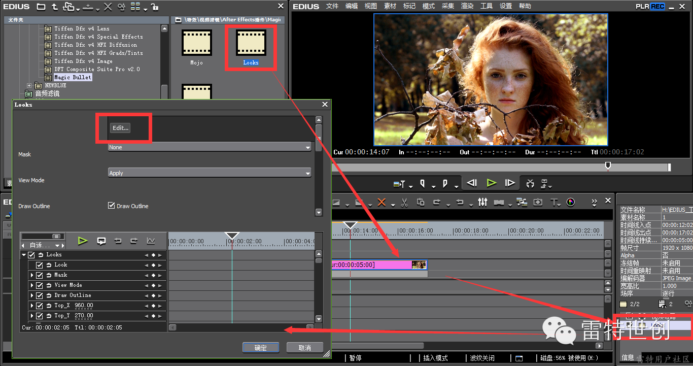Open the 编辑 menu
The width and height of the screenshot is (693, 366).
click(352, 6)
